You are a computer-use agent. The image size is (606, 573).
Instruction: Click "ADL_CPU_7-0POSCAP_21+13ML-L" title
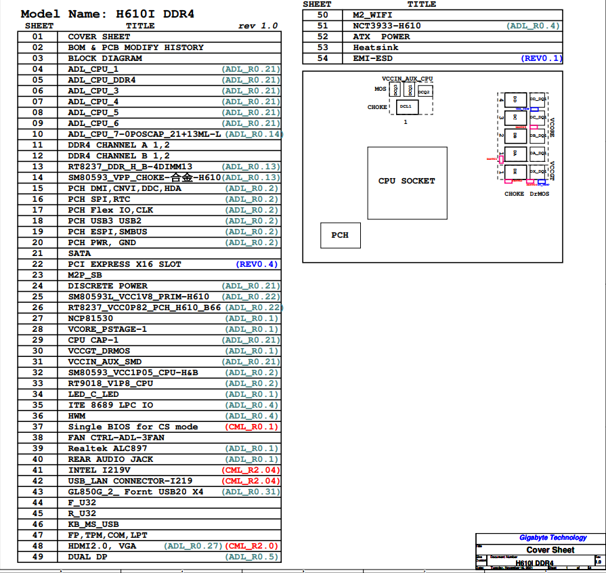(144, 134)
